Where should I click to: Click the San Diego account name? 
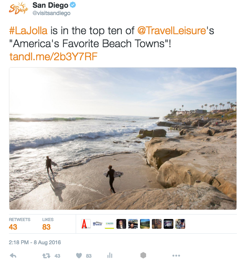coord(50,5)
